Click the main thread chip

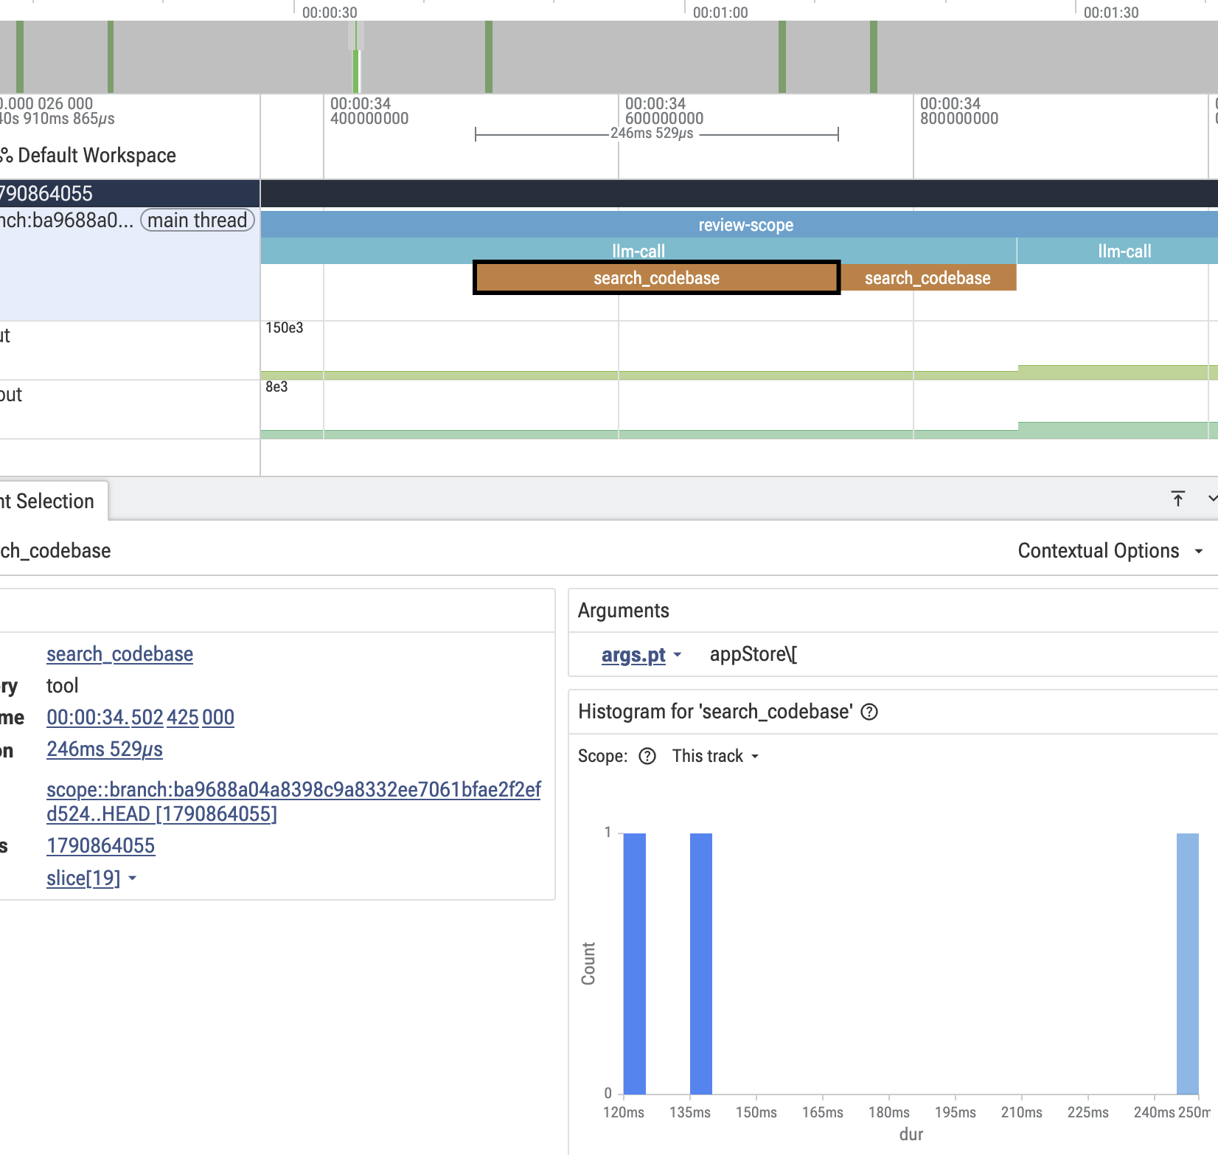(198, 221)
